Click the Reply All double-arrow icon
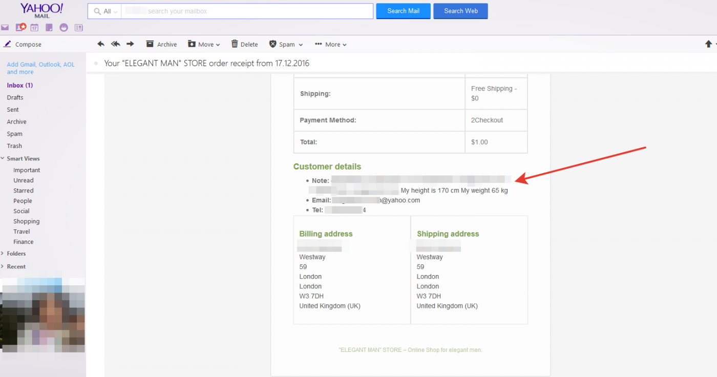Viewport: 717px width, 377px height. pos(116,44)
